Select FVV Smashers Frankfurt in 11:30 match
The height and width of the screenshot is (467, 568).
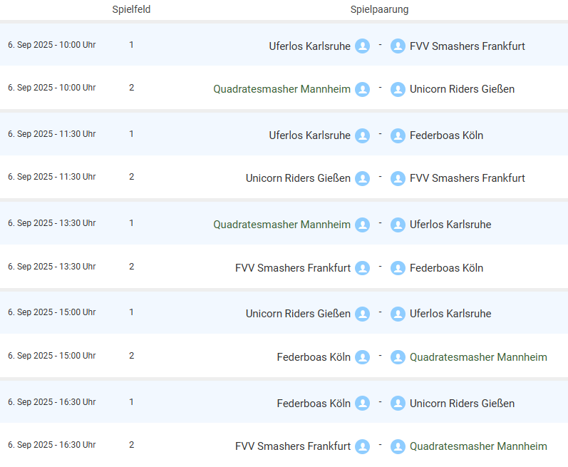(x=467, y=178)
